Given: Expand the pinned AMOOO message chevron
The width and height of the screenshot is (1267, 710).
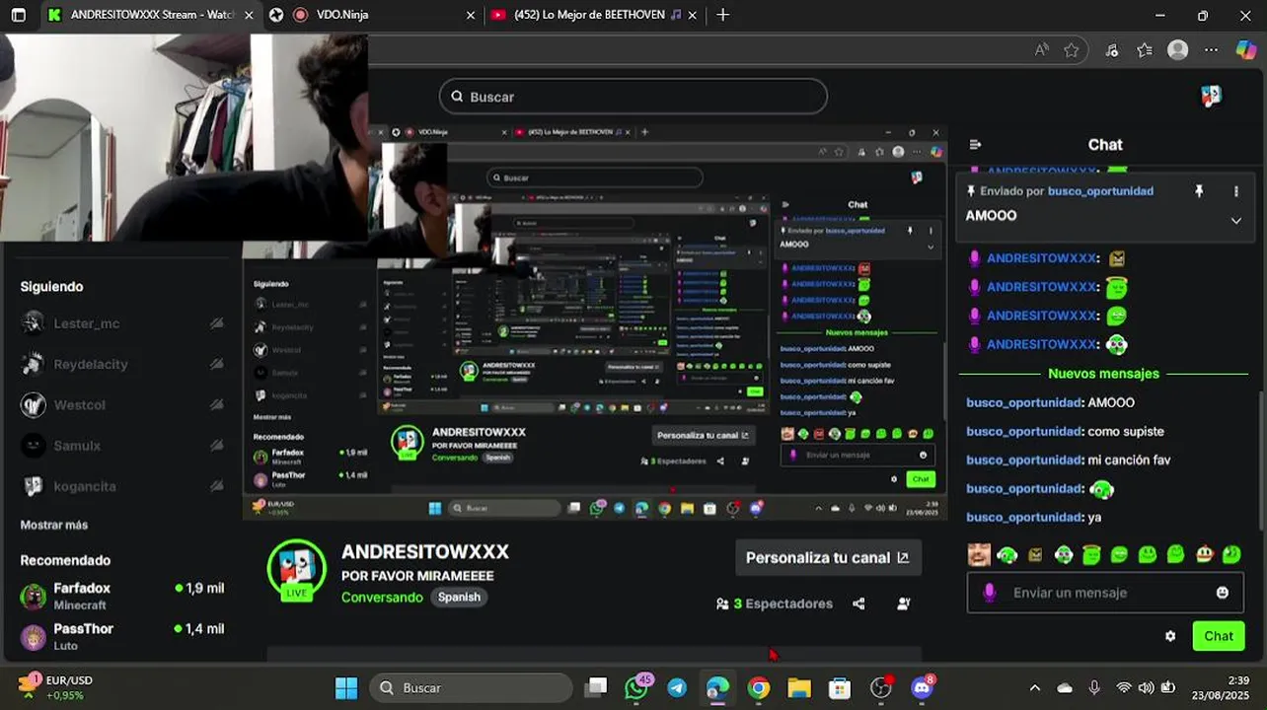Looking at the screenshot, I should coord(1235,221).
